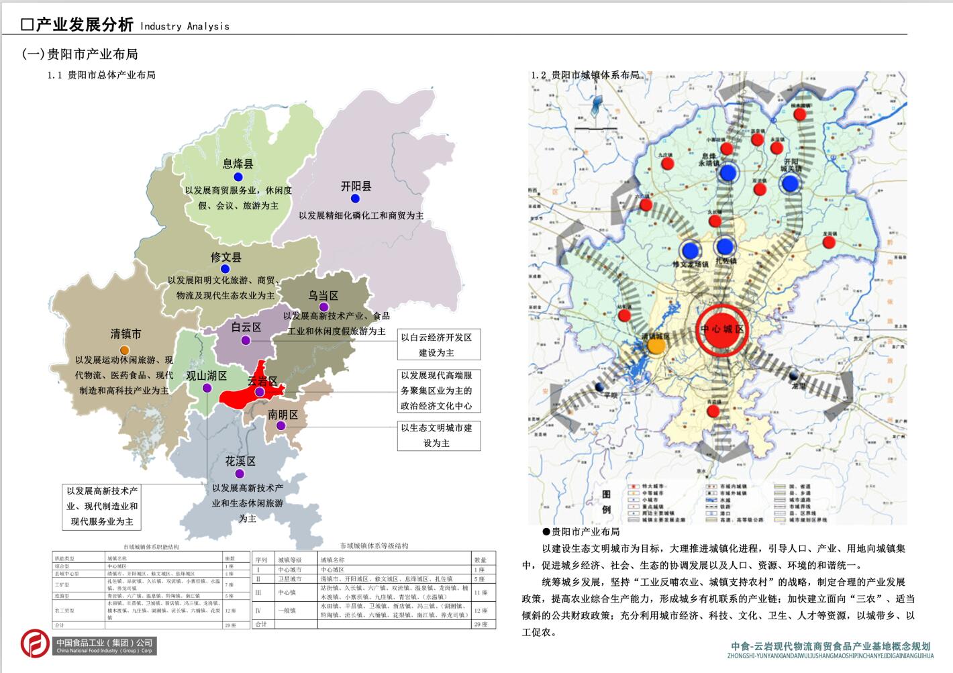Image resolution: width=953 pixels, height=673 pixels.
Task: Click the 市域城镇体系等级结构 table title
Action: [x=374, y=546]
